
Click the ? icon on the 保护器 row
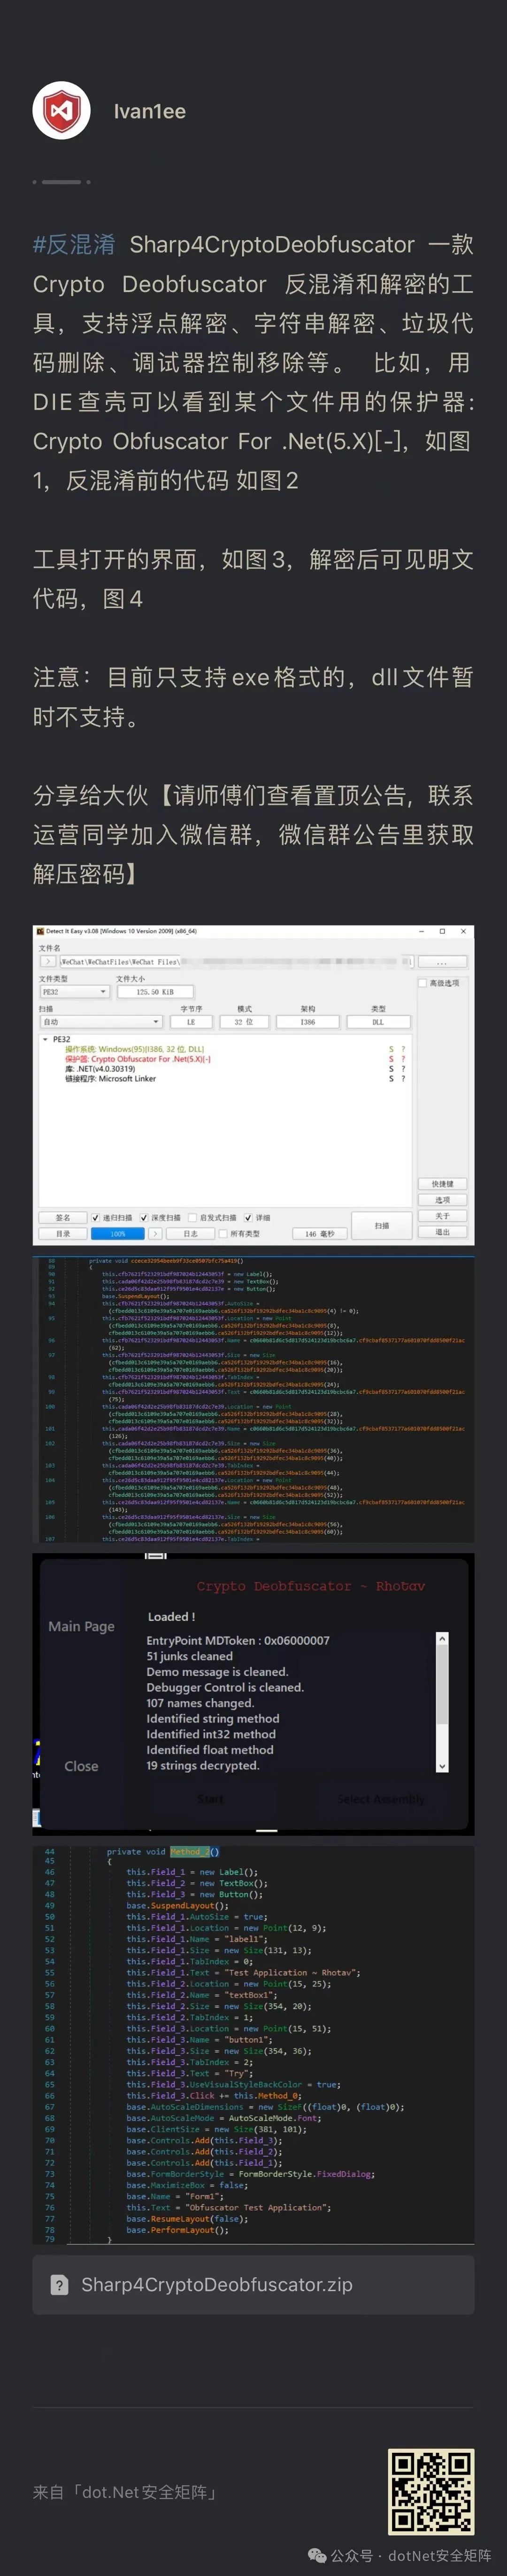click(403, 1059)
